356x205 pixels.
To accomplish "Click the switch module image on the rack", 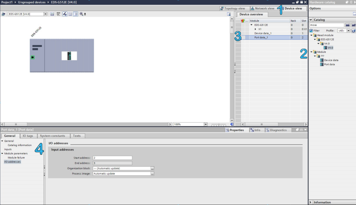I will pyautogui.click(x=69, y=55).
